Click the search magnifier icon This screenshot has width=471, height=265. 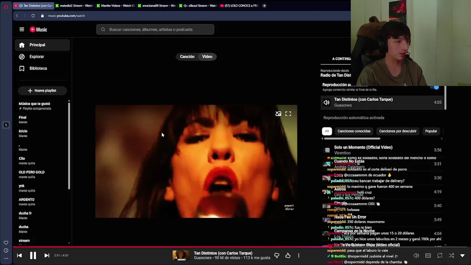pos(103,29)
